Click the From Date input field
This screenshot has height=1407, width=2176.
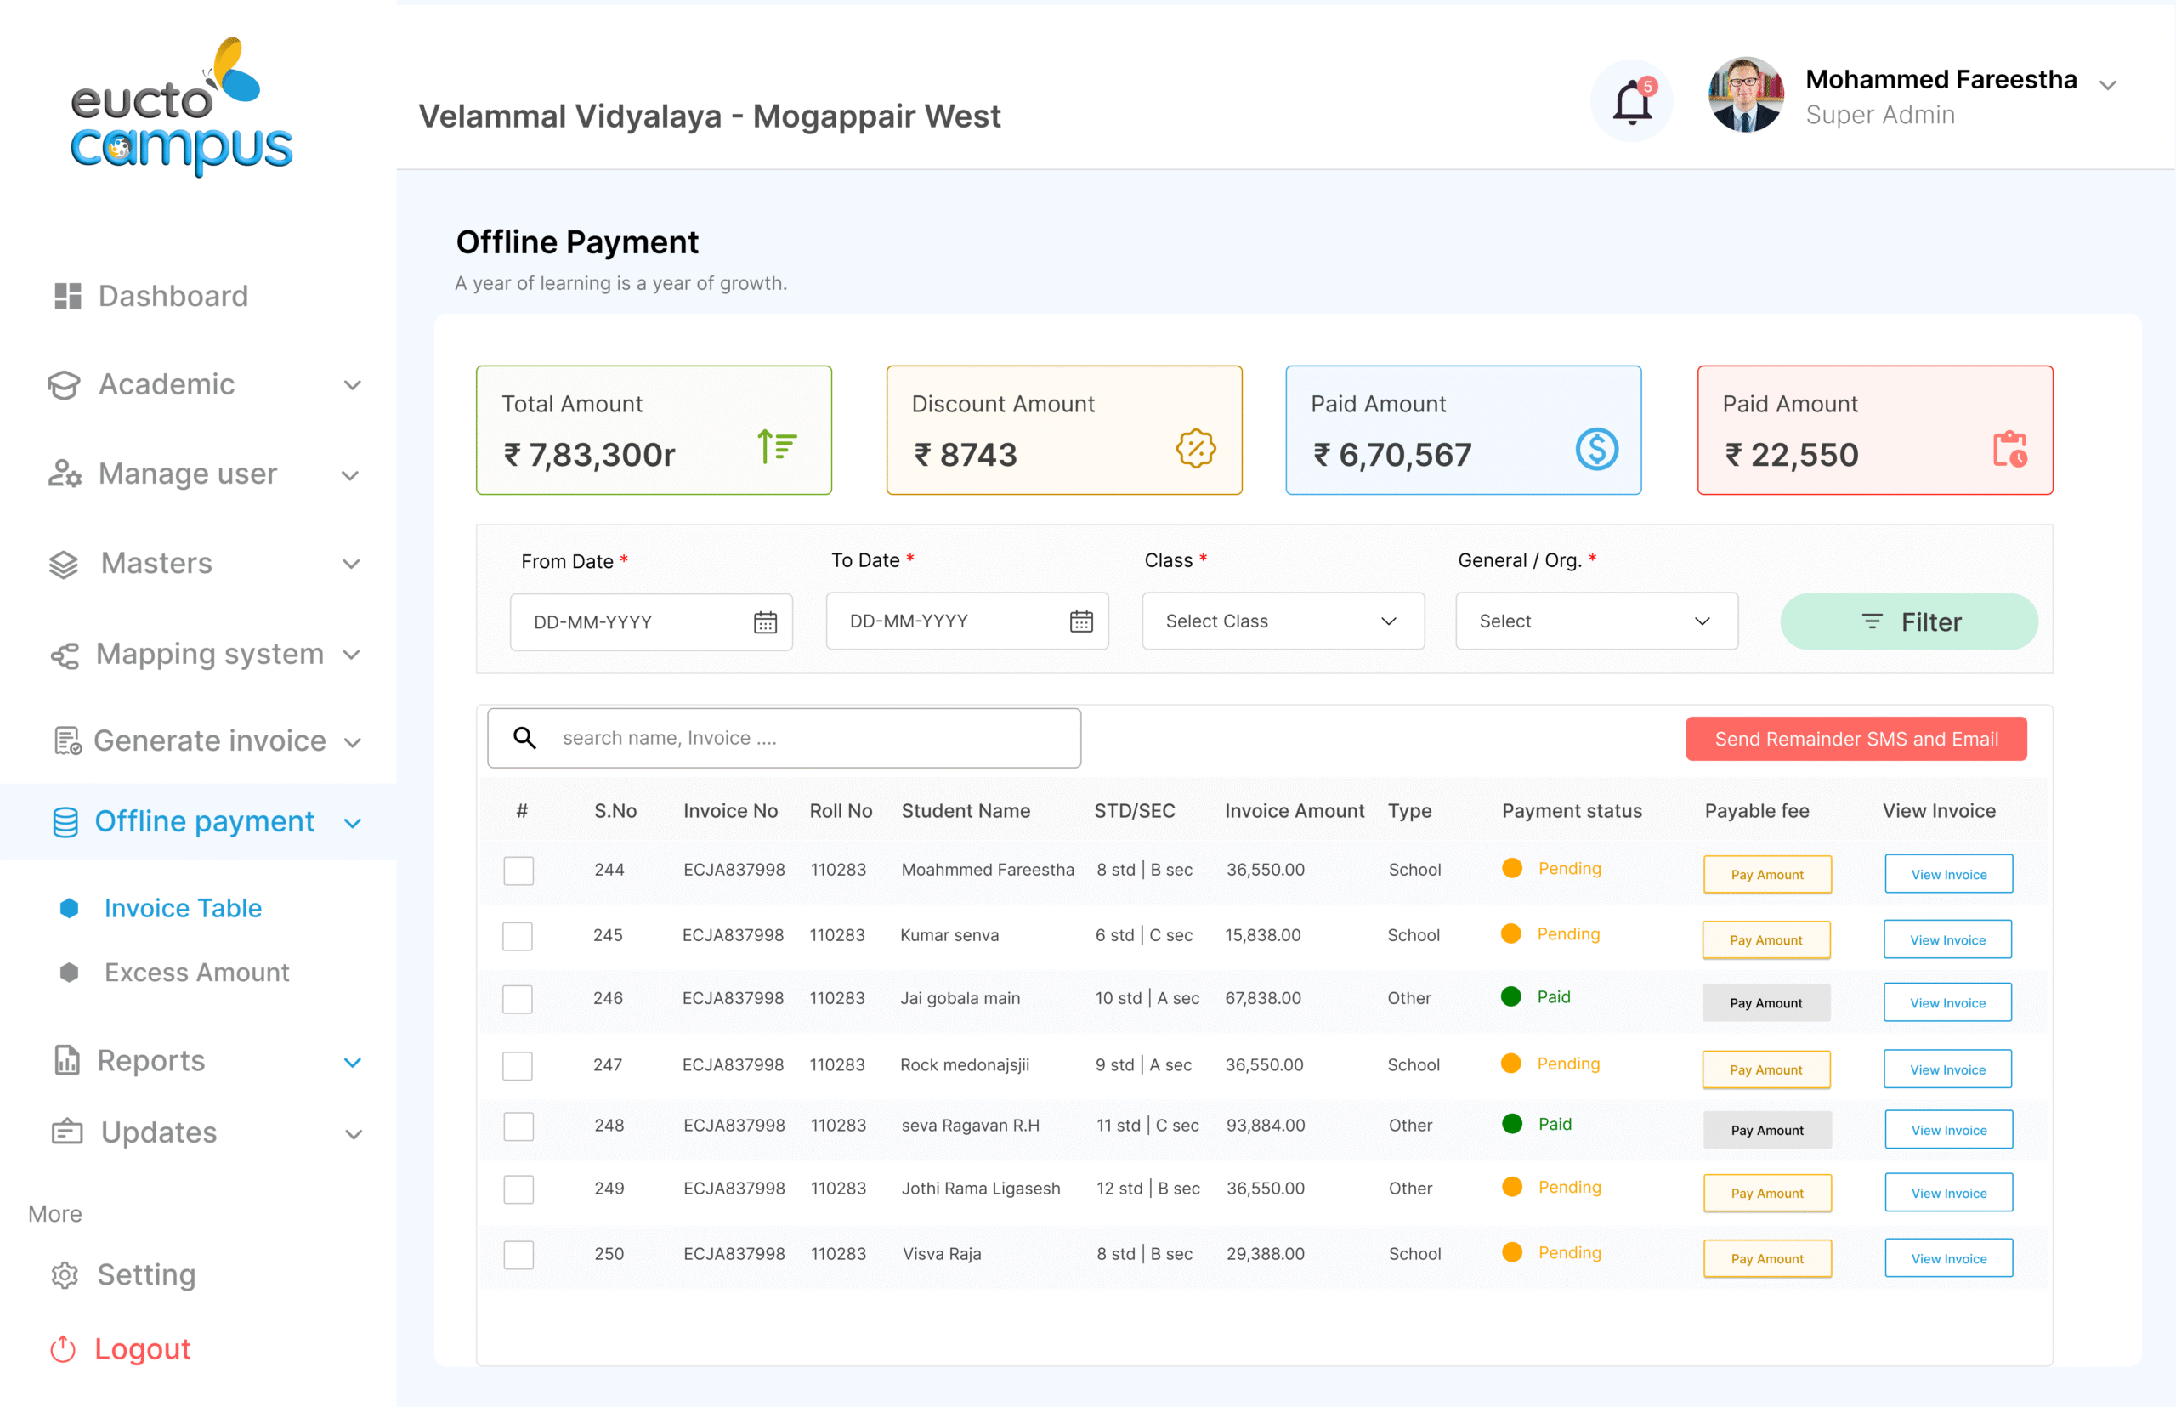(650, 622)
